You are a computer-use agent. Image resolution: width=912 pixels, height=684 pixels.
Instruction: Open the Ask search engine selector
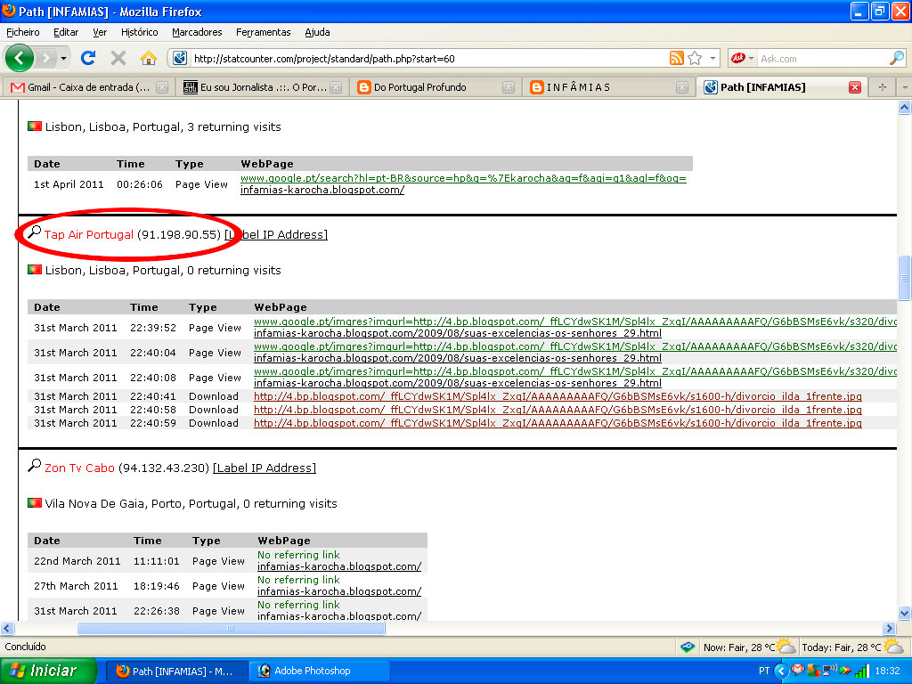(743, 58)
